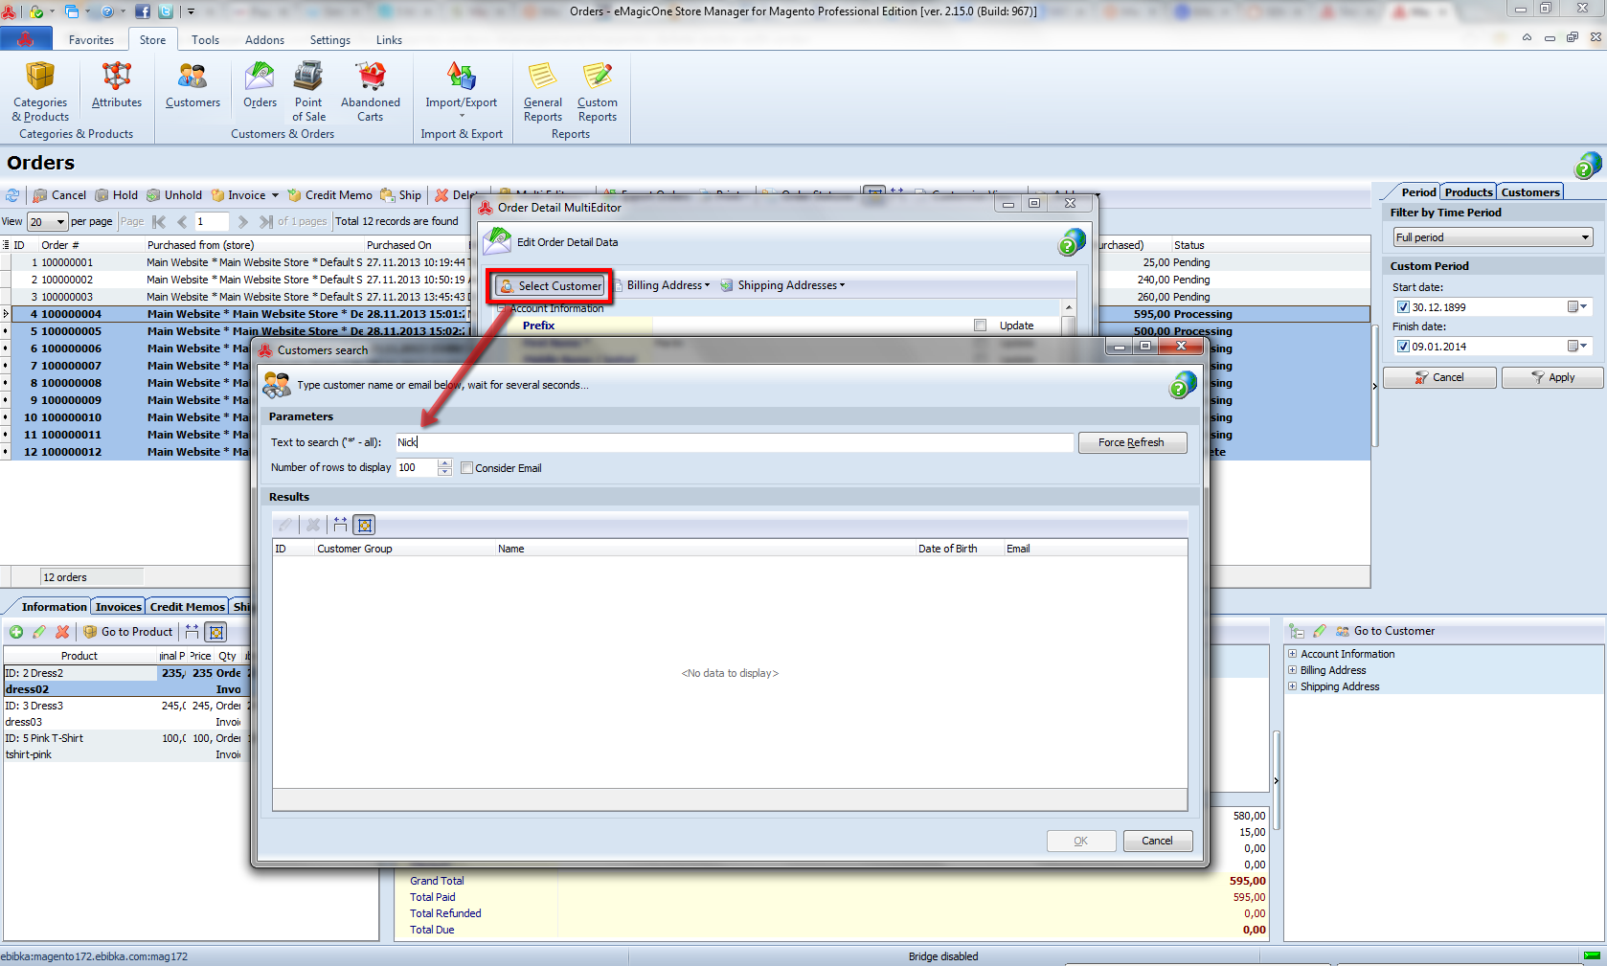Click the green add product icon
The height and width of the screenshot is (966, 1607).
pyautogui.click(x=16, y=632)
